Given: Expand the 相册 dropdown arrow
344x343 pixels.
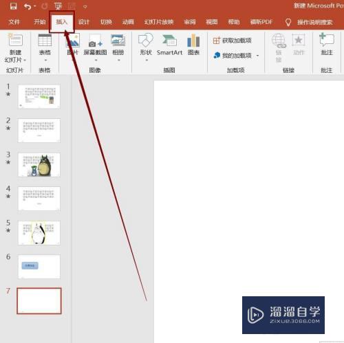Looking at the screenshot, I should click(118, 60).
